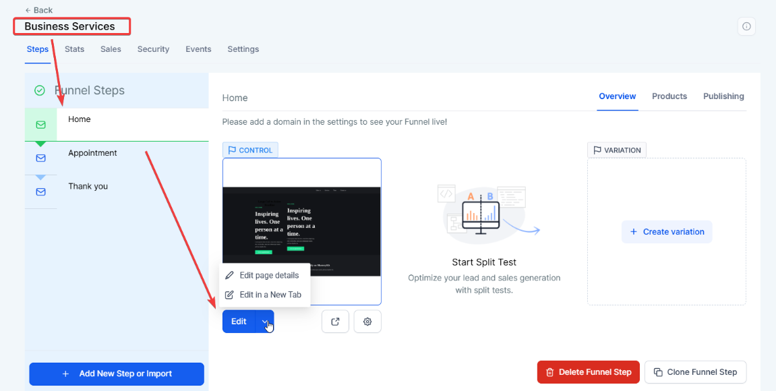Click the Clone Funnel Step button
This screenshot has width=776, height=391.
coord(695,372)
